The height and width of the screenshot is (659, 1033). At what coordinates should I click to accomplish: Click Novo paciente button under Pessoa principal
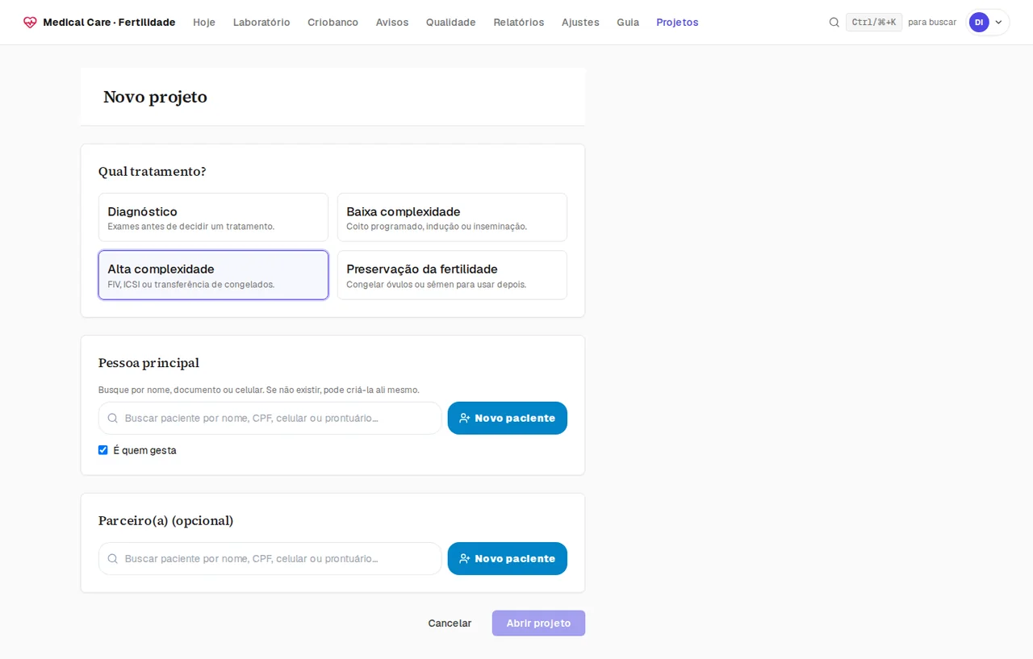(508, 418)
